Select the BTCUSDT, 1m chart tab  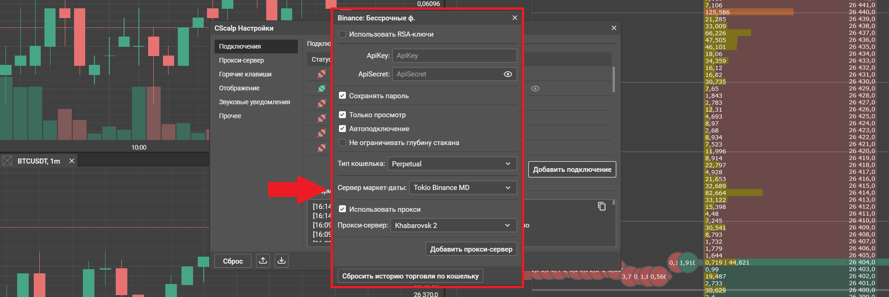39,161
